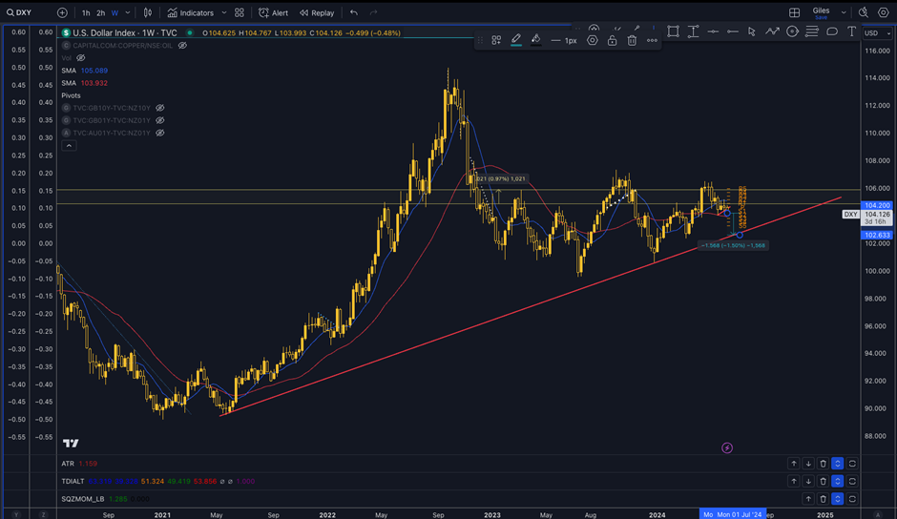Click the Alert button
Image resolution: width=897 pixels, height=519 pixels.
[x=274, y=13]
